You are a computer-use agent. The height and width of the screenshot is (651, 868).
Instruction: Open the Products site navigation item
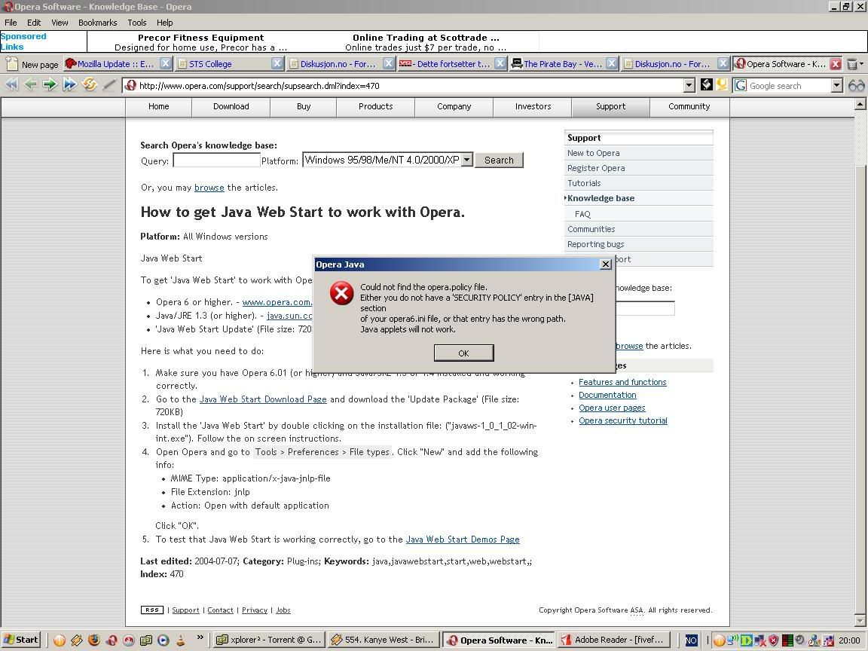pos(375,106)
